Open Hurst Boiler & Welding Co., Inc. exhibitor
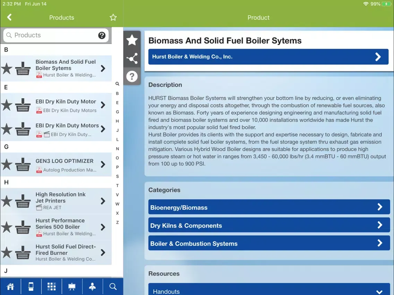This screenshot has width=394, height=295. (268, 57)
